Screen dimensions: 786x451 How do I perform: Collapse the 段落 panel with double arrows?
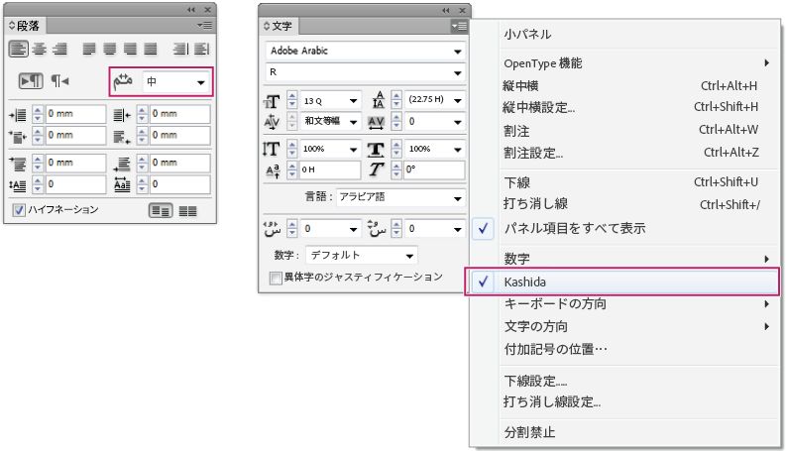[x=191, y=10]
